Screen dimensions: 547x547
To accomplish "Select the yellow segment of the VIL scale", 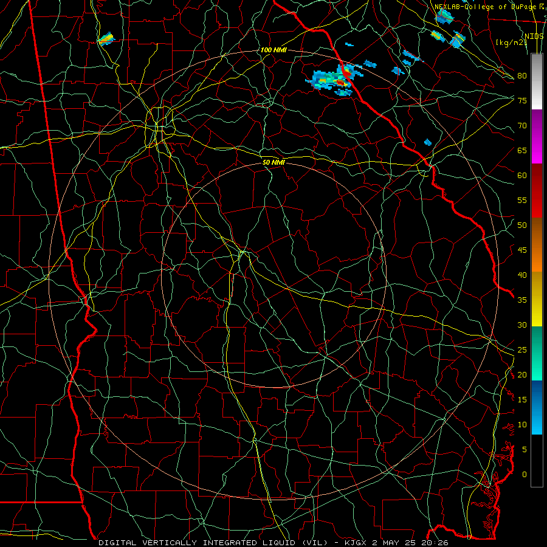I will click(537, 299).
